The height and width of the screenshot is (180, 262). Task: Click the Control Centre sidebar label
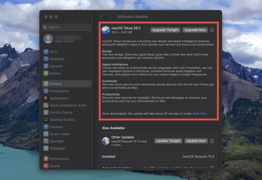61,112
